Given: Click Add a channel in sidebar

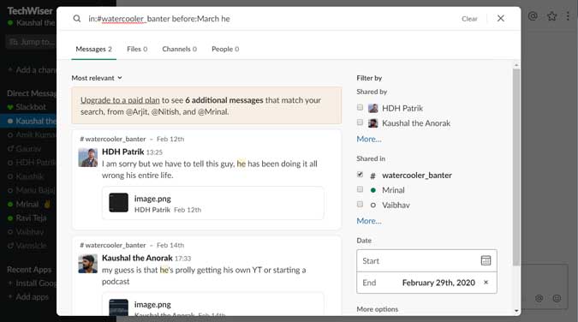Looking at the screenshot, I should click(33, 70).
